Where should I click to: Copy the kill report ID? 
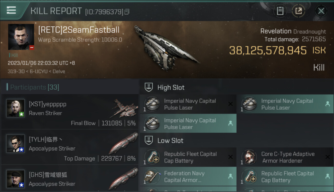(x=127, y=12)
